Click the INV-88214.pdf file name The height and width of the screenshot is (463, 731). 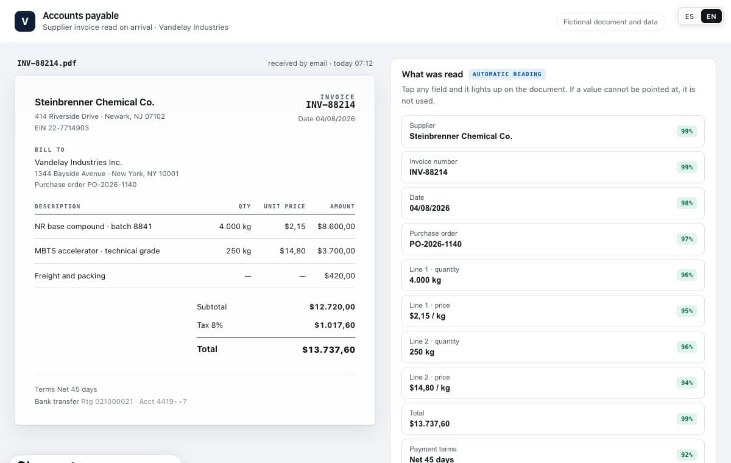pos(47,63)
